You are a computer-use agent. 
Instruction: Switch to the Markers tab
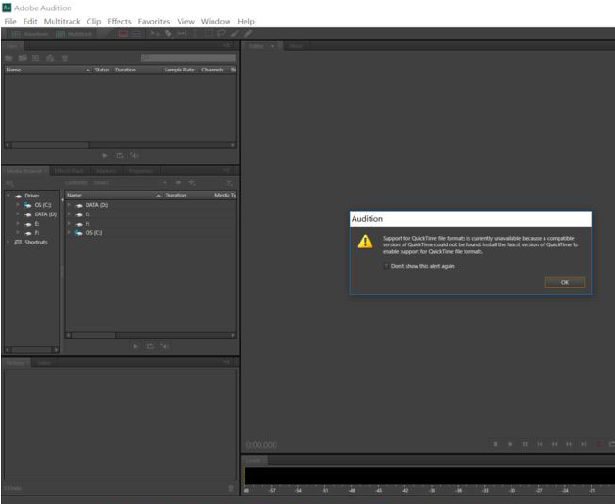pyautogui.click(x=106, y=171)
